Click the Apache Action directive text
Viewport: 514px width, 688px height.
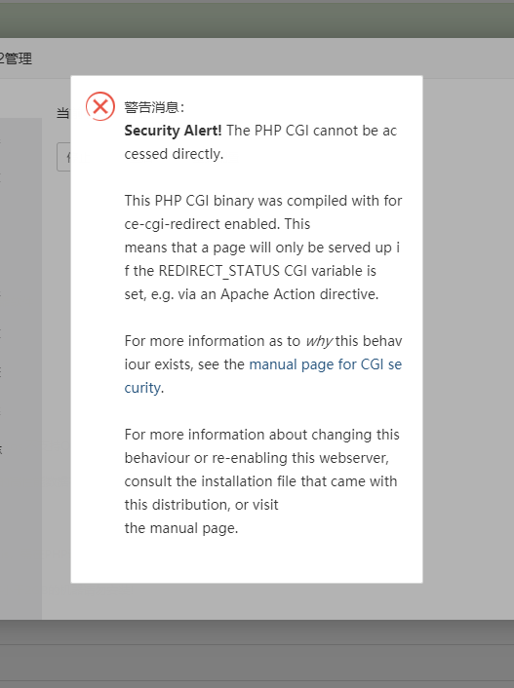(299, 294)
